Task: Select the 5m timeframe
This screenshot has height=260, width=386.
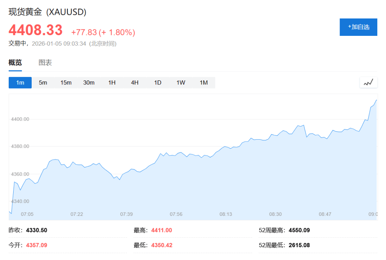Action: click(x=43, y=83)
